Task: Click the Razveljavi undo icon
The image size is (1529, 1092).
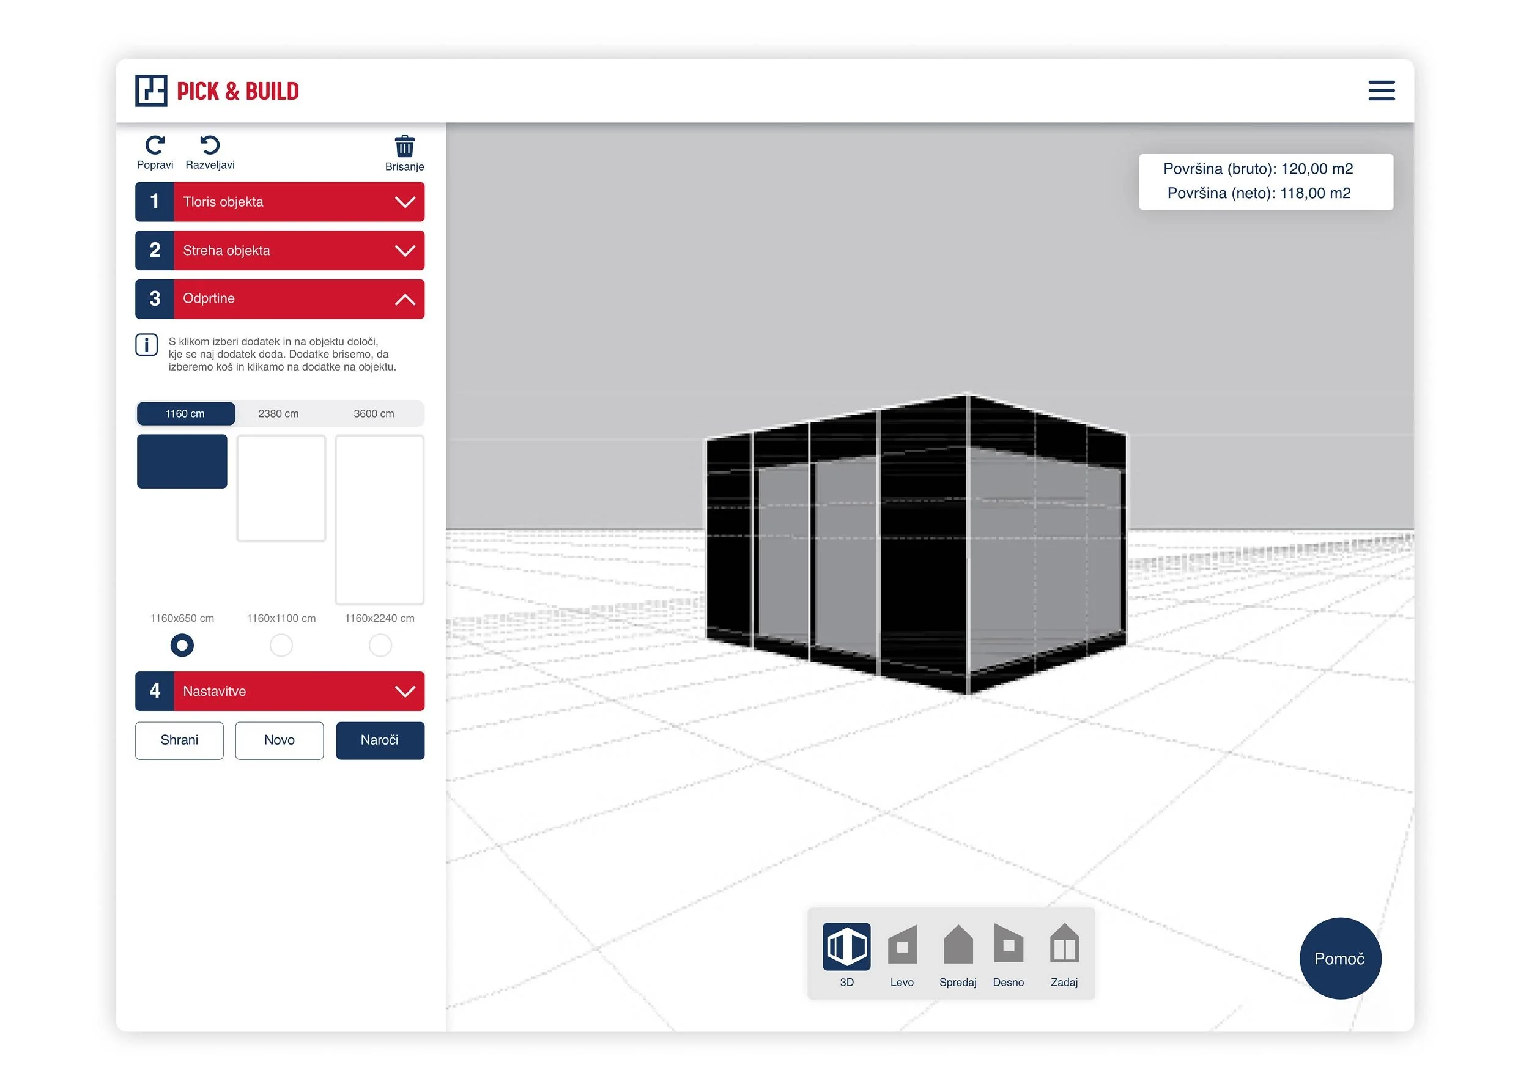Action: pyautogui.click(x=210, y=146)
